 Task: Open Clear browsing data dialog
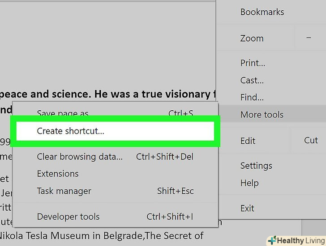79,157
